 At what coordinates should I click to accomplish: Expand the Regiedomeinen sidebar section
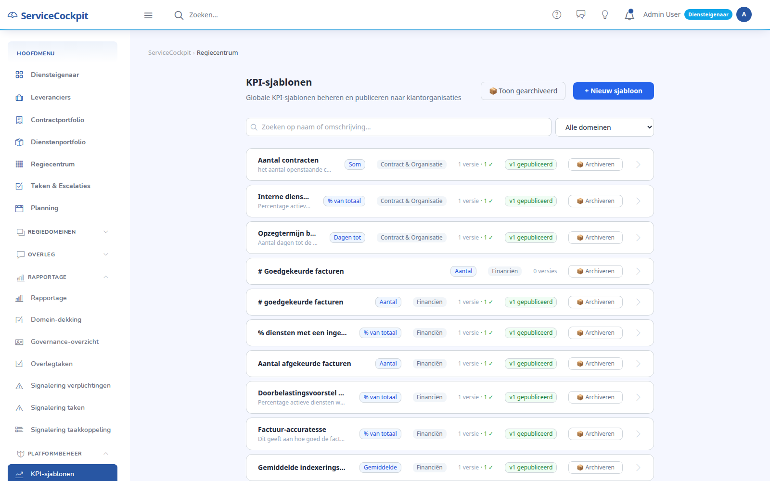point(63,232)
